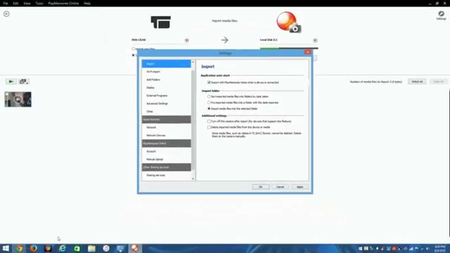Click the PlayMemories destination camera icon
Viewport: 450px width, 253px height.
(289, 22)
